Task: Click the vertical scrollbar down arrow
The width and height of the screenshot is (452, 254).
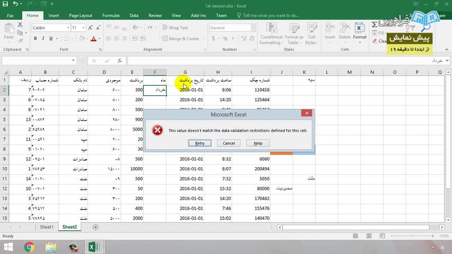Action: point(448,220)
